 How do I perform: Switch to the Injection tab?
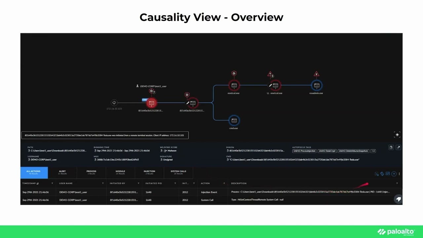(x=149, y=172)
